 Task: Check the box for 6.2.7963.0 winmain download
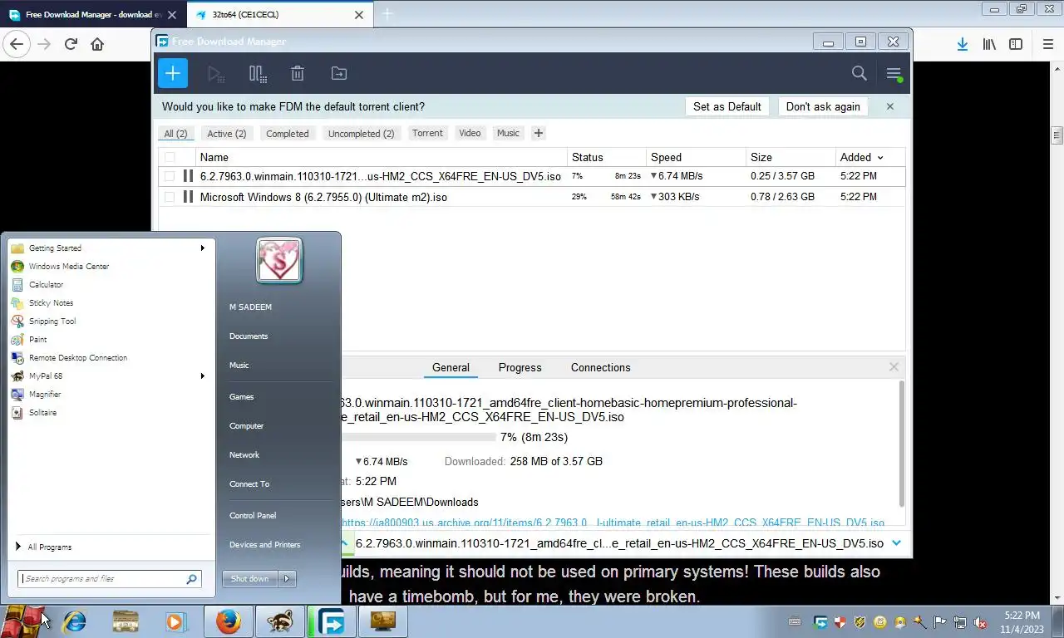(170, 176)
